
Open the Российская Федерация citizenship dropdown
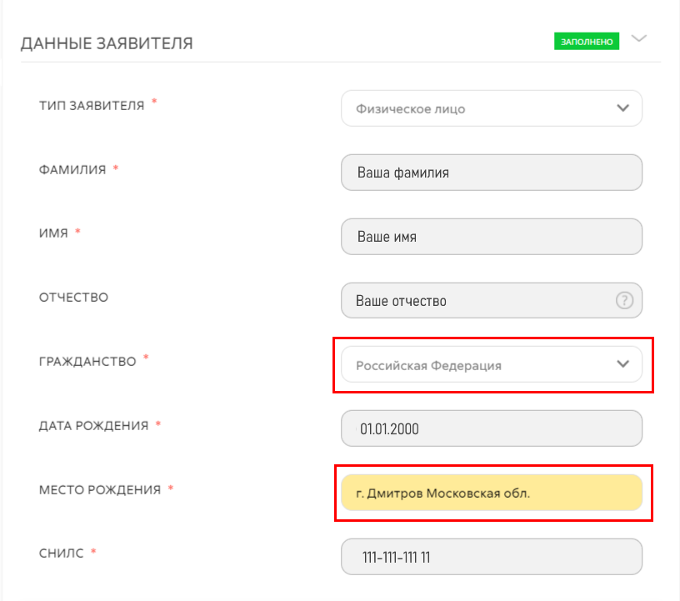492,364
